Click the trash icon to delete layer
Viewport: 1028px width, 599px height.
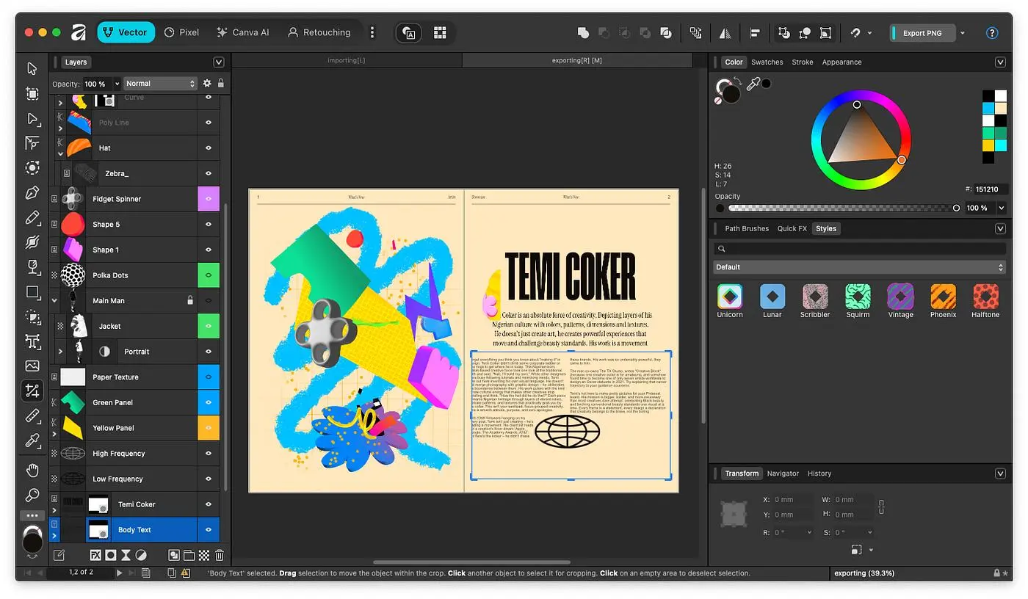[x=219, y=555]
